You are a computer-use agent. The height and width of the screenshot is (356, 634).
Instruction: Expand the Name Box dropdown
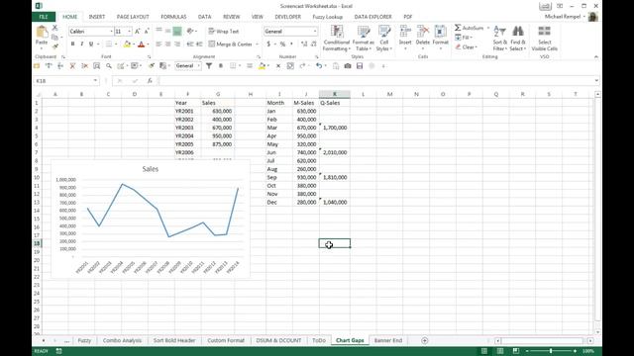95,81
